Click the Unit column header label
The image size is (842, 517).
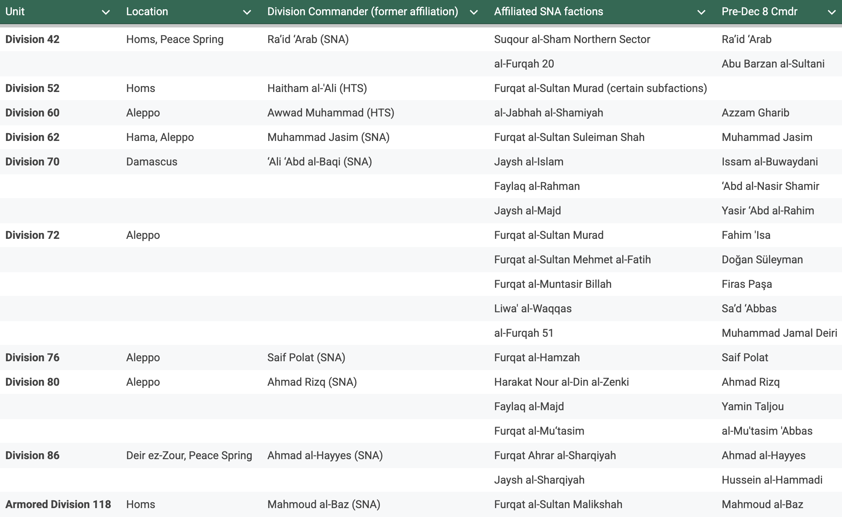pos(15,11)
